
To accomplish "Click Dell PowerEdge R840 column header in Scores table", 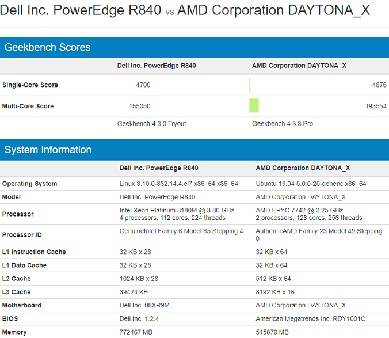I will 157,66.
